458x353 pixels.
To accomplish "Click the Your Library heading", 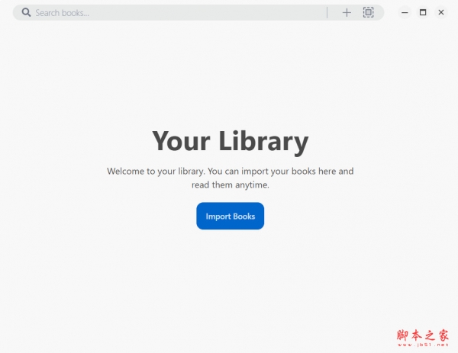I will pos(230,141).
